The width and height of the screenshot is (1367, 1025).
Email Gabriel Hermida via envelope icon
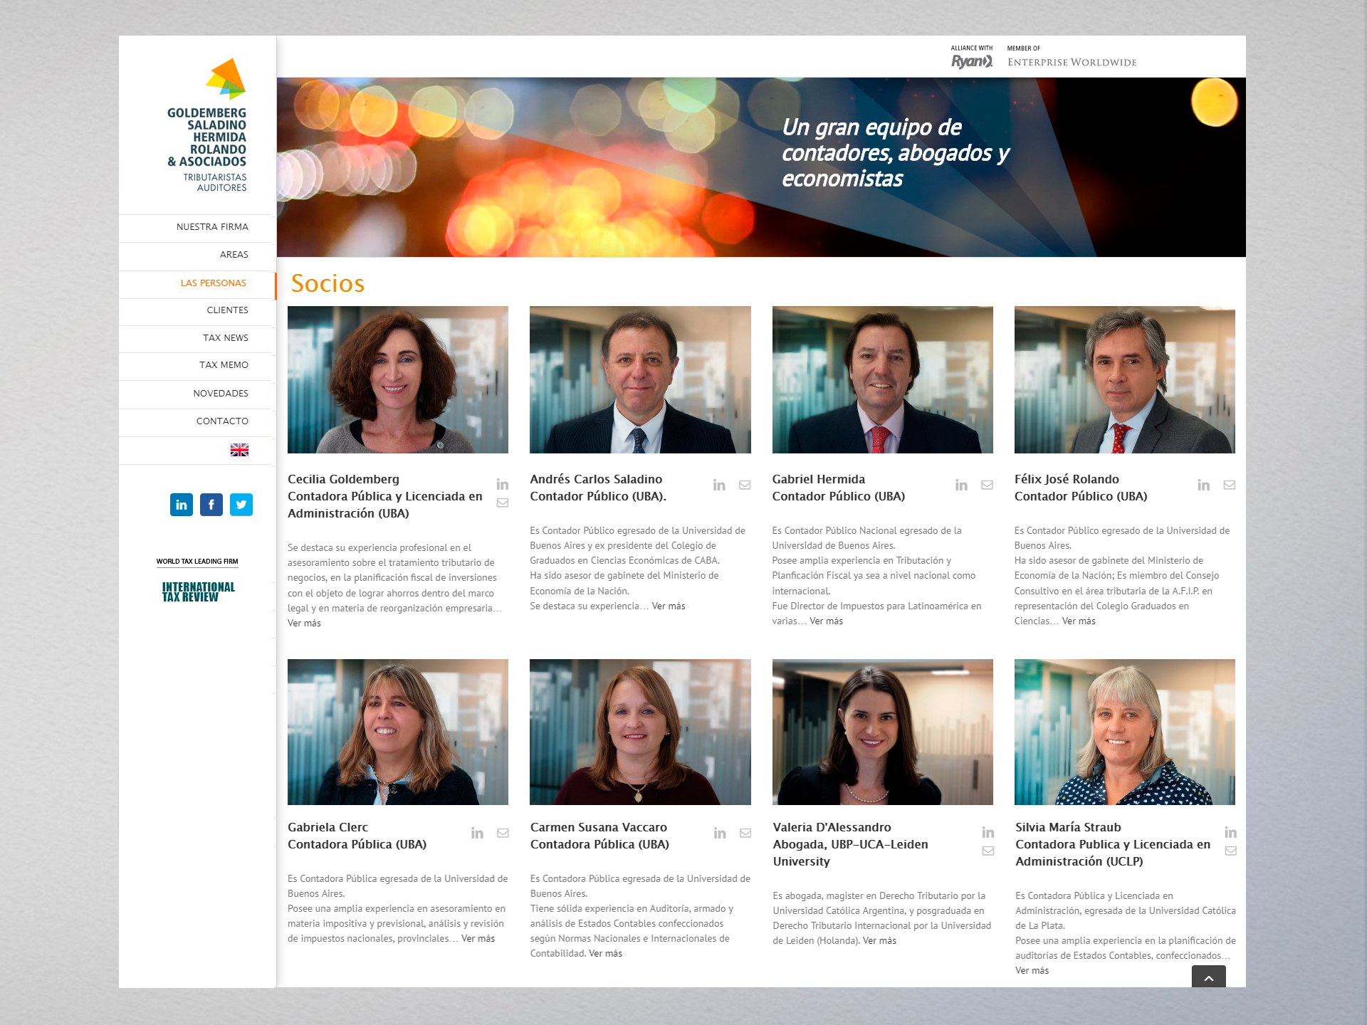pos(987,485)
